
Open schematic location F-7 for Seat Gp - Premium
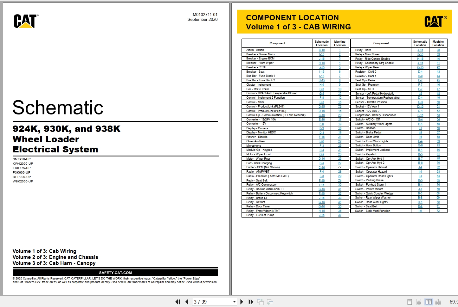(420, 85)
